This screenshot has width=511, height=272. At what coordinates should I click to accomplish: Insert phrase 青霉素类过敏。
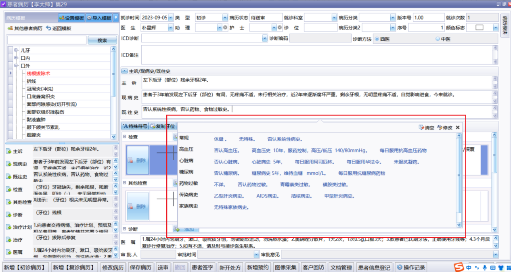[295, 184]
